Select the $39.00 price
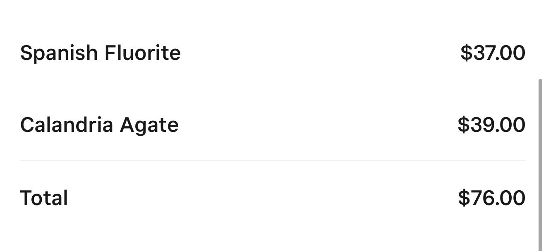Screen dimensions: 546x251 tap(491, 124)
